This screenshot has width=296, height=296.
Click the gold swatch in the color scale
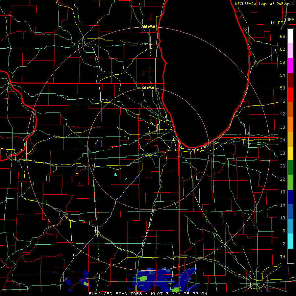coord(290,139)
